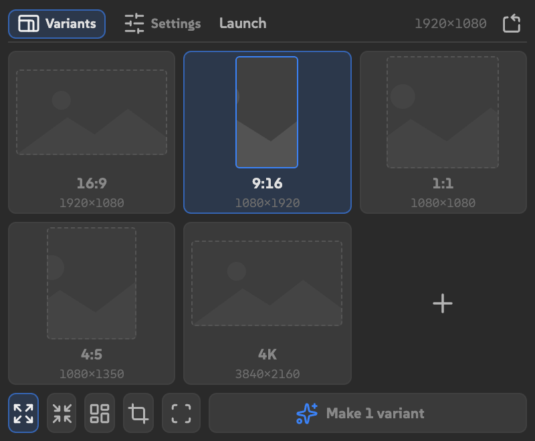Select the 1:1 variant card
Screen dimensions: 535x441
click(443, 132)
